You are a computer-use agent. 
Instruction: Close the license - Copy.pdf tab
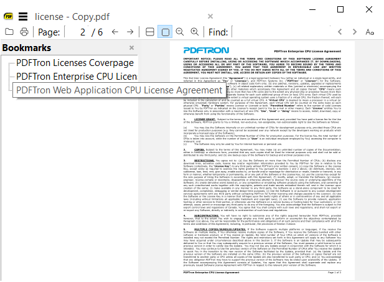[x=210, y=16]
